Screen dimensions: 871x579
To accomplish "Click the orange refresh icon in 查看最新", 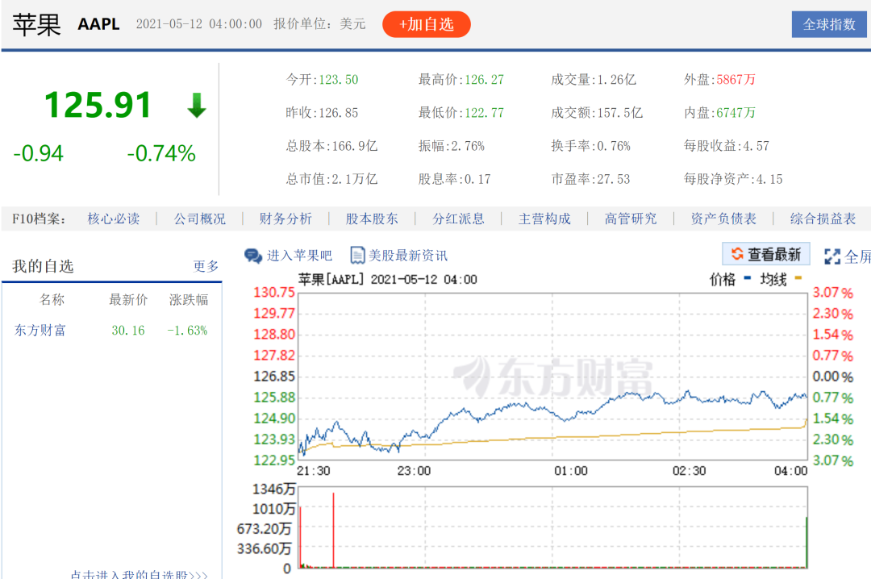I will pyautogui.click(x=737, y=254).
